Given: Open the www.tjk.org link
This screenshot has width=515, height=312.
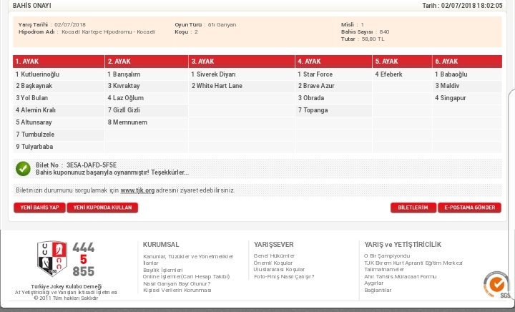Looking at the screenshot, I should [137, 190].
